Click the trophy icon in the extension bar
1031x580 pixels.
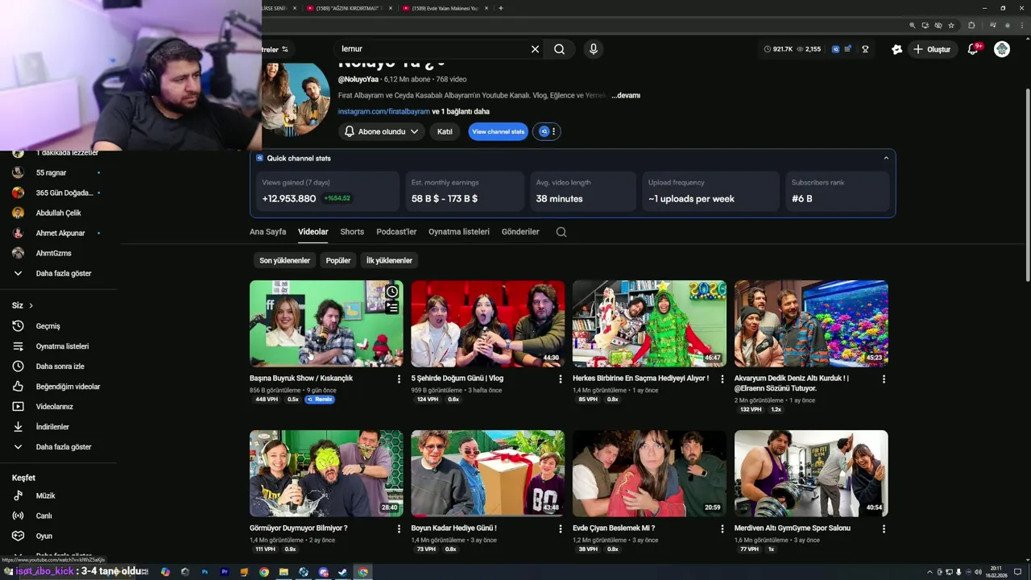865,49
